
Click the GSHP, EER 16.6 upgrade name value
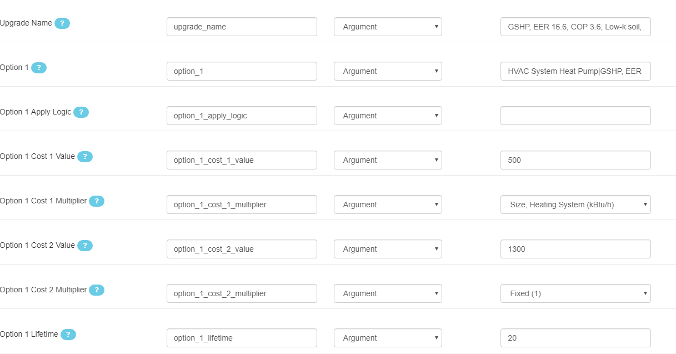575,27
